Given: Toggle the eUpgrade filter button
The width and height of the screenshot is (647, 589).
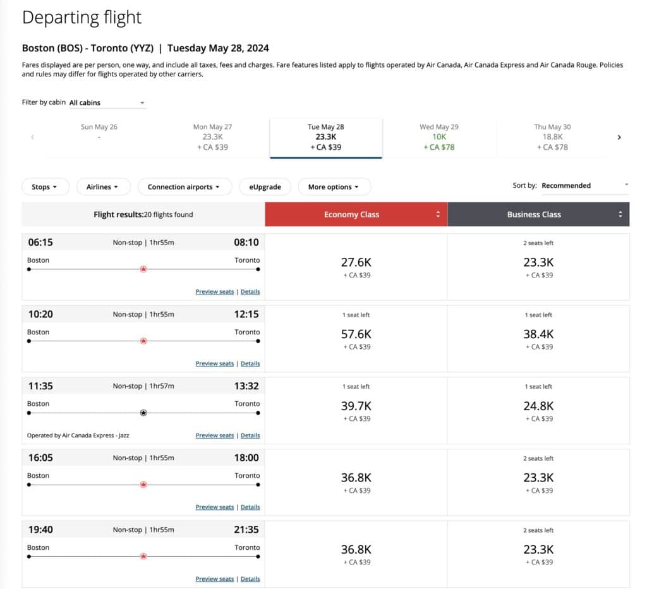Looking at the screenshot, I should [265, 187].
